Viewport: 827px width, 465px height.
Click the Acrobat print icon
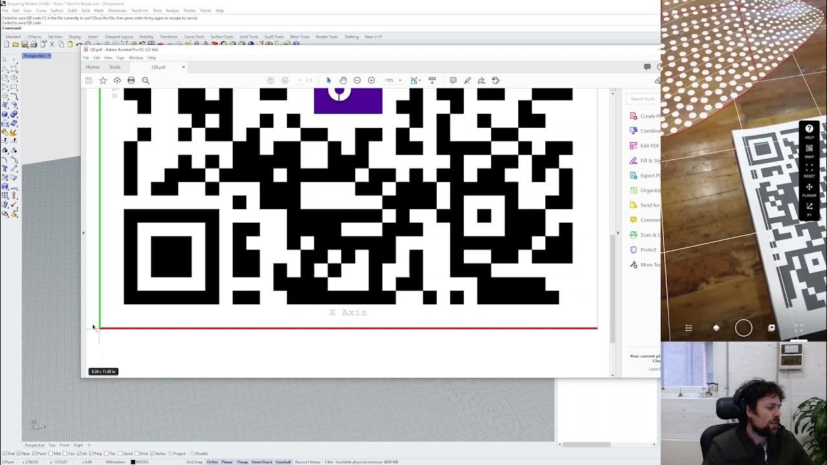pyautogui.click(x=131, y=80)
